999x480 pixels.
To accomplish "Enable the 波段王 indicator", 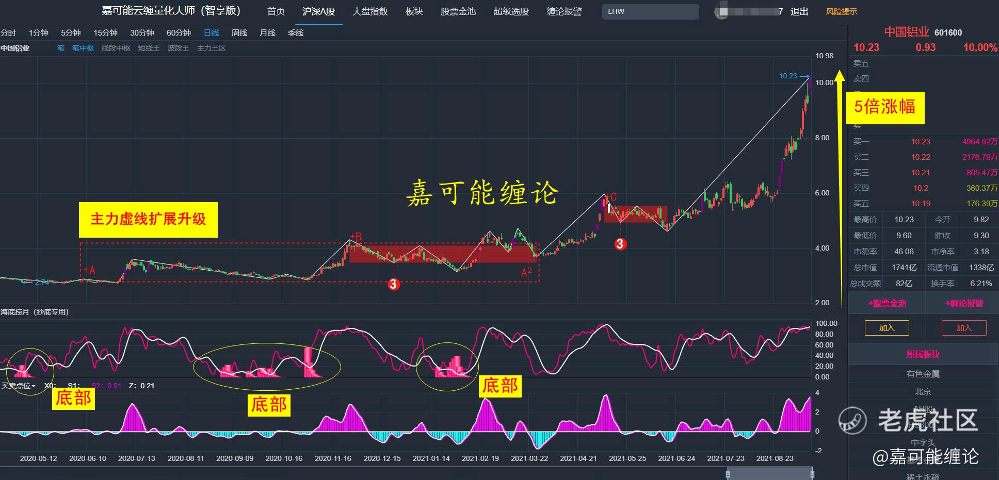I will click(x=178, y=48).
